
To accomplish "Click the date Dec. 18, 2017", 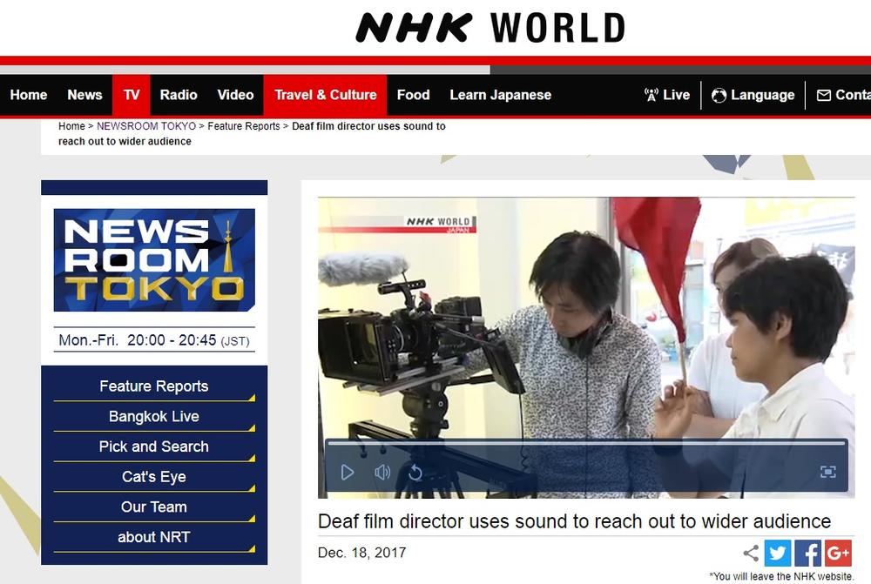I will coord(361,553).
